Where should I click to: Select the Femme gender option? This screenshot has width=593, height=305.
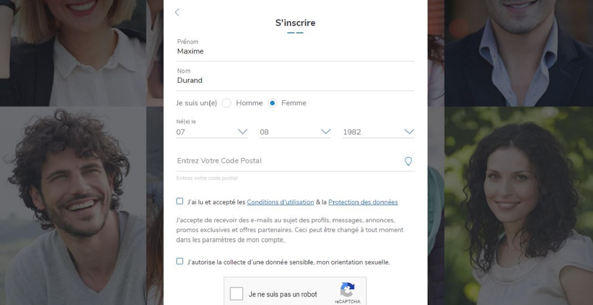272,103
